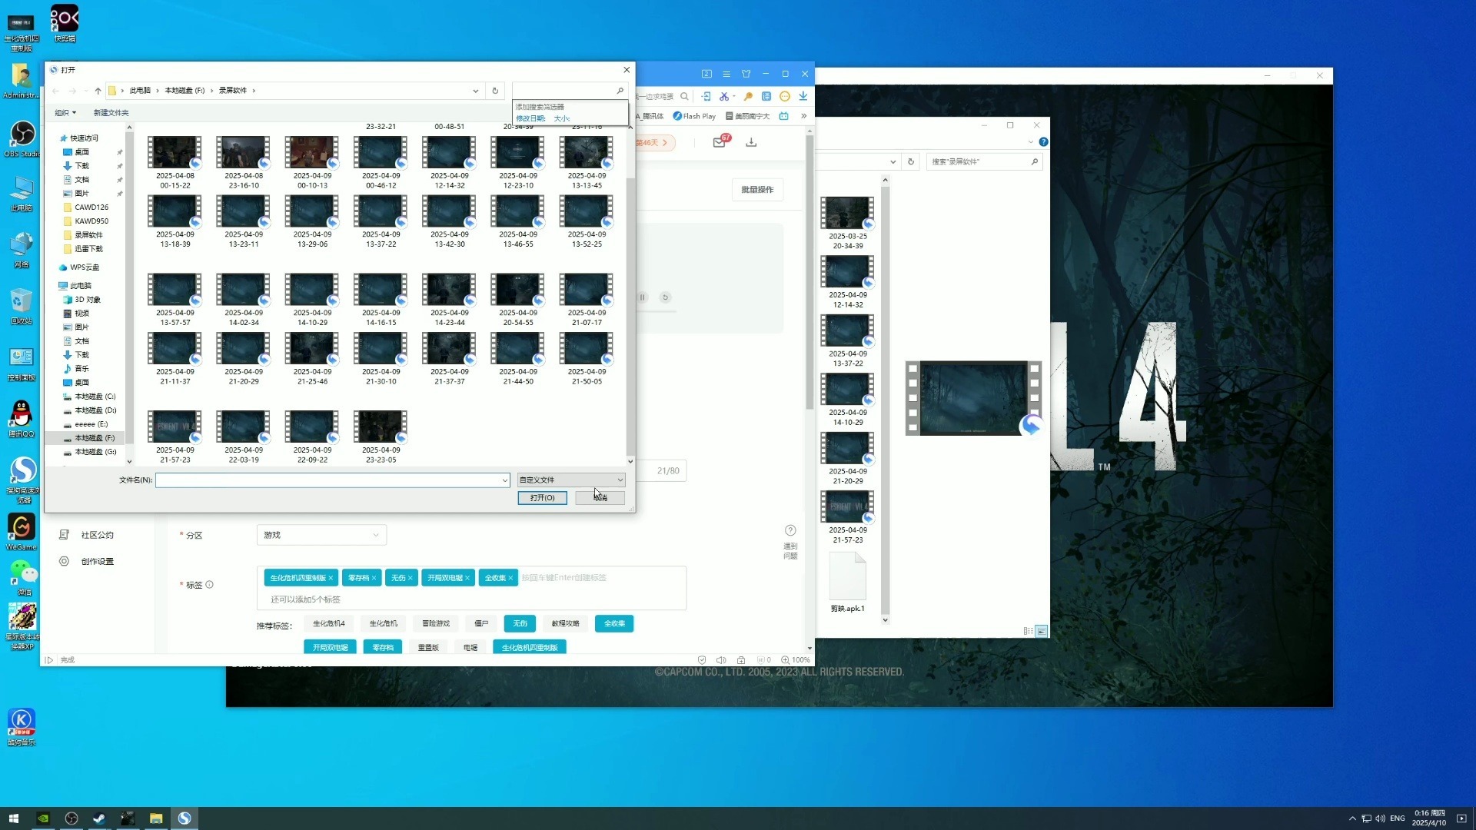This screenshot has height=830, width=1476.
Task: Remove the 全收集 selected tag
Action: (x=510, y=578)
